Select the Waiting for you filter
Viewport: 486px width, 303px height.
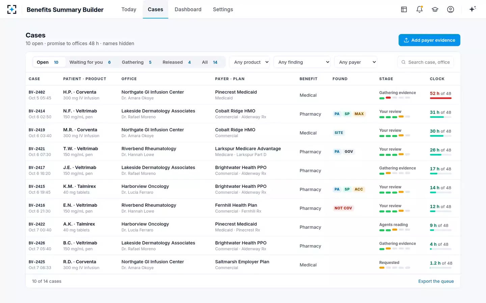[x=90, y=62]
